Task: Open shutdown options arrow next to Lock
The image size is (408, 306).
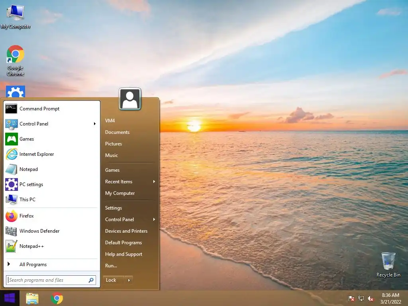Action: [129, 280]
